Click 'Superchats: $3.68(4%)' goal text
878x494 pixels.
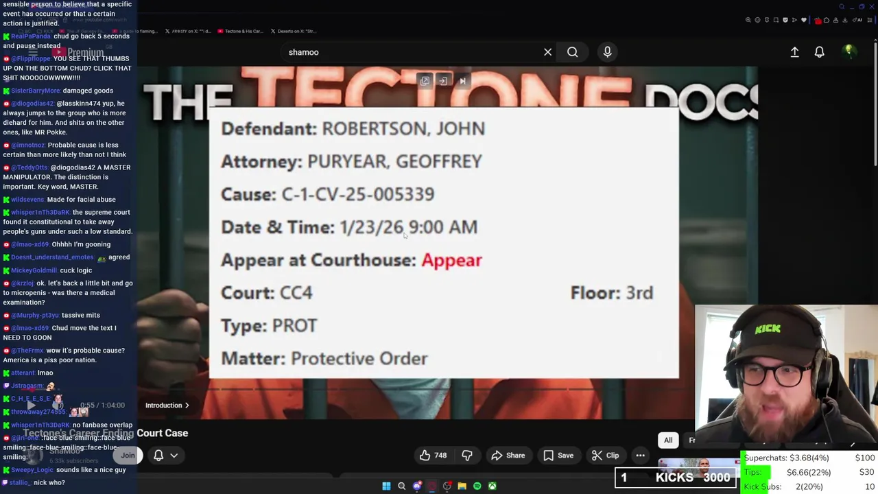coord(786,458)
